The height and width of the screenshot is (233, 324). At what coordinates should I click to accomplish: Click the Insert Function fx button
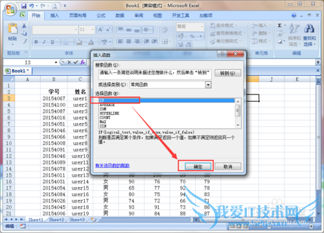coord(82,62)
